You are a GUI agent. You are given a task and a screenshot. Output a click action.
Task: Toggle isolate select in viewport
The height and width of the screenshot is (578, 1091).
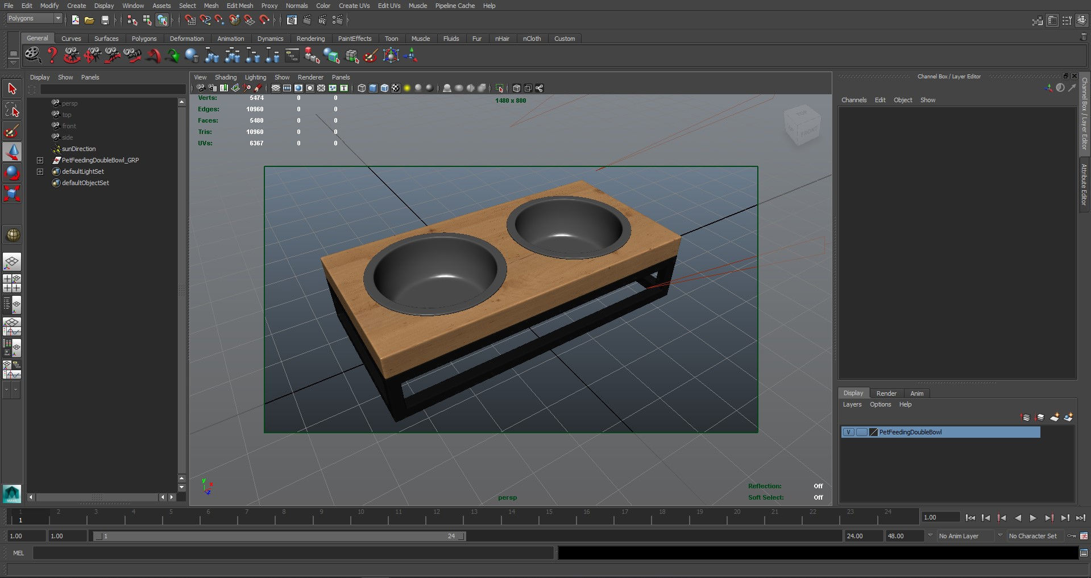tap(500, 88)
